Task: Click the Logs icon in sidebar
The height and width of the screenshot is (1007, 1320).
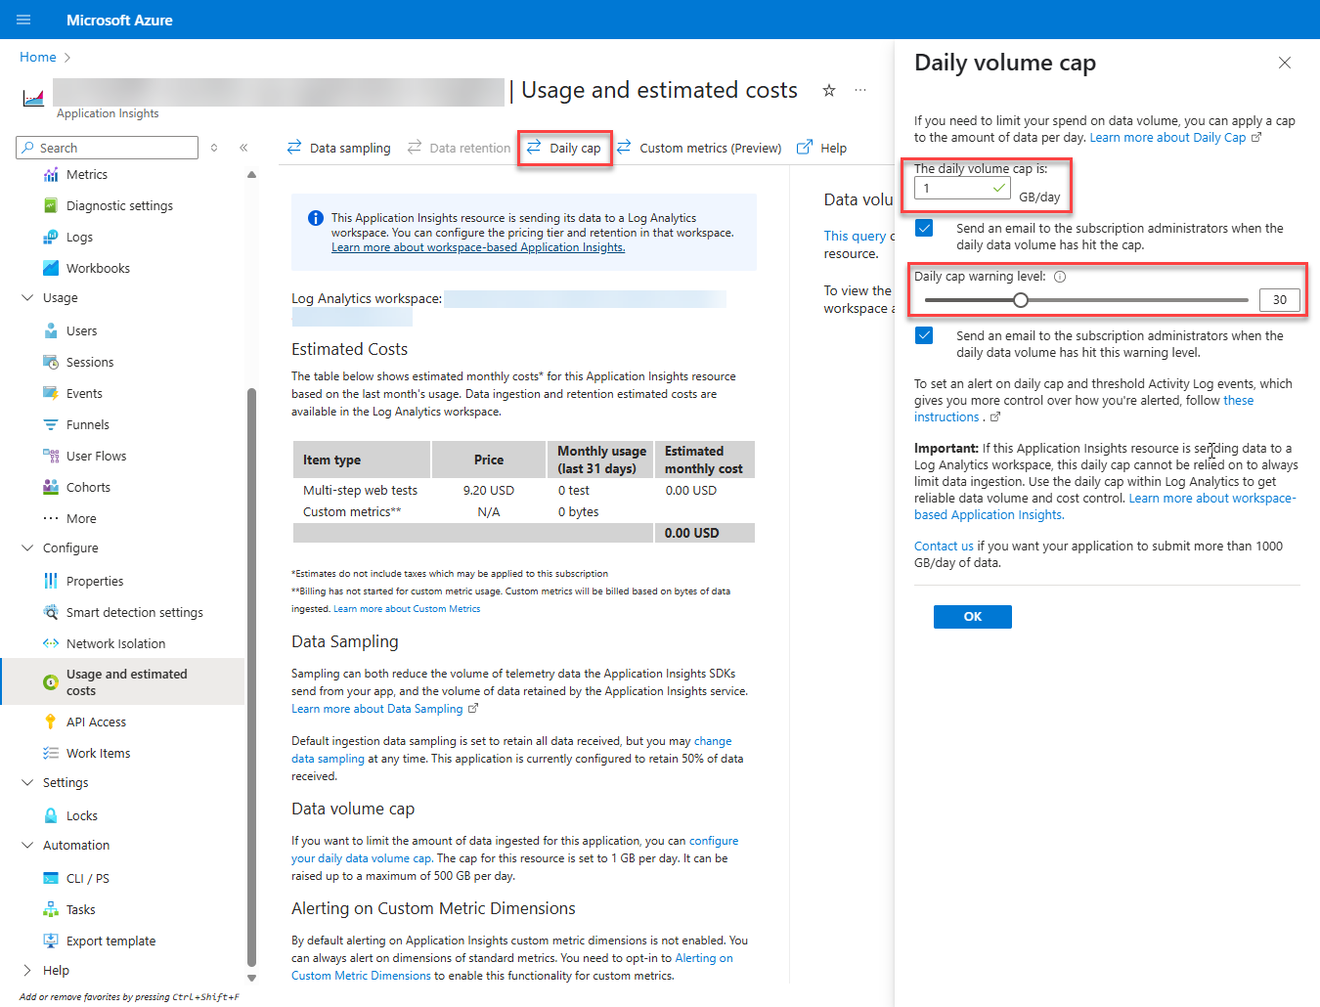Action: [51, 238]
